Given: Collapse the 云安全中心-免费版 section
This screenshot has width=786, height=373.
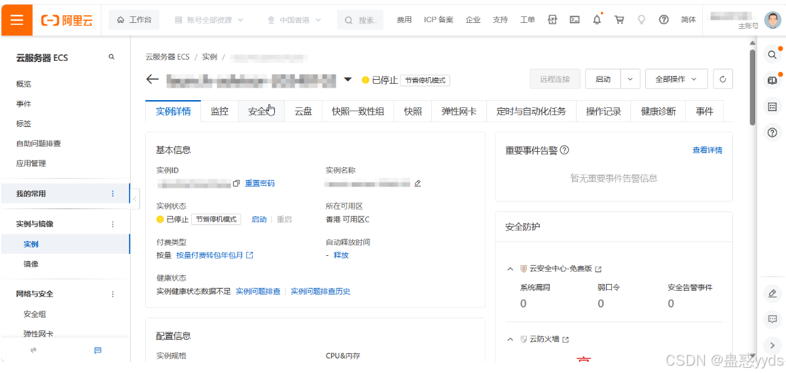Looking at the screenshot, I should [x=510, y=269].
